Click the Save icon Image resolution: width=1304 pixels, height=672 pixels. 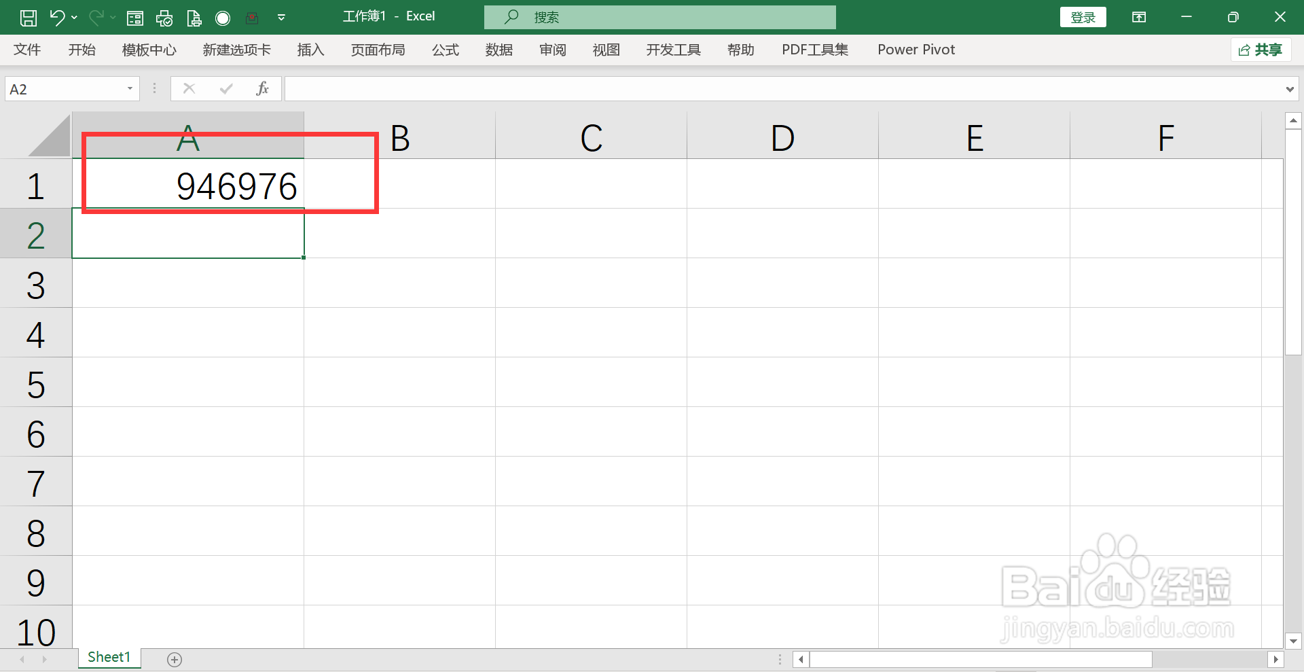point(28,17)
